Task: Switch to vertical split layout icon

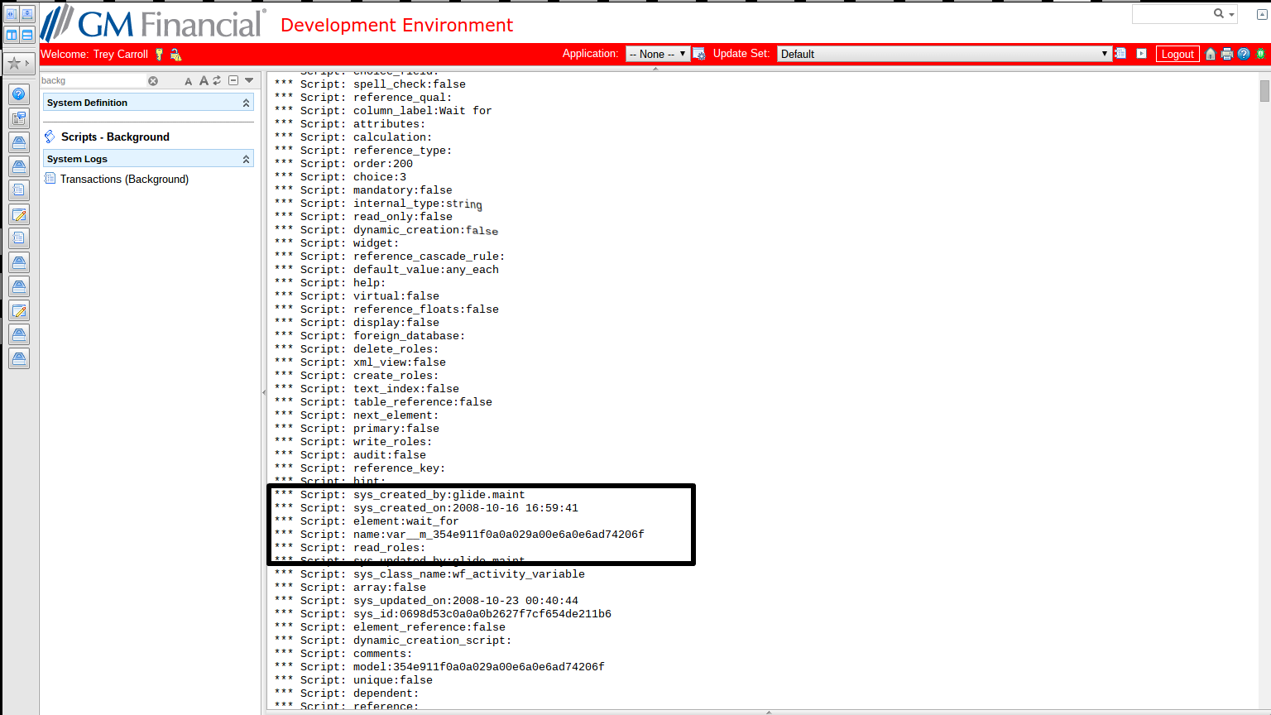Action: click(12, 34)
